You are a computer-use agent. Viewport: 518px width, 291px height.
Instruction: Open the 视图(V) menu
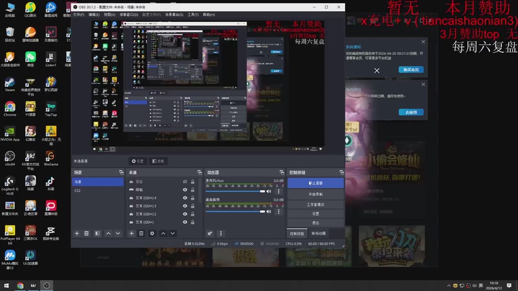point(109,14)
